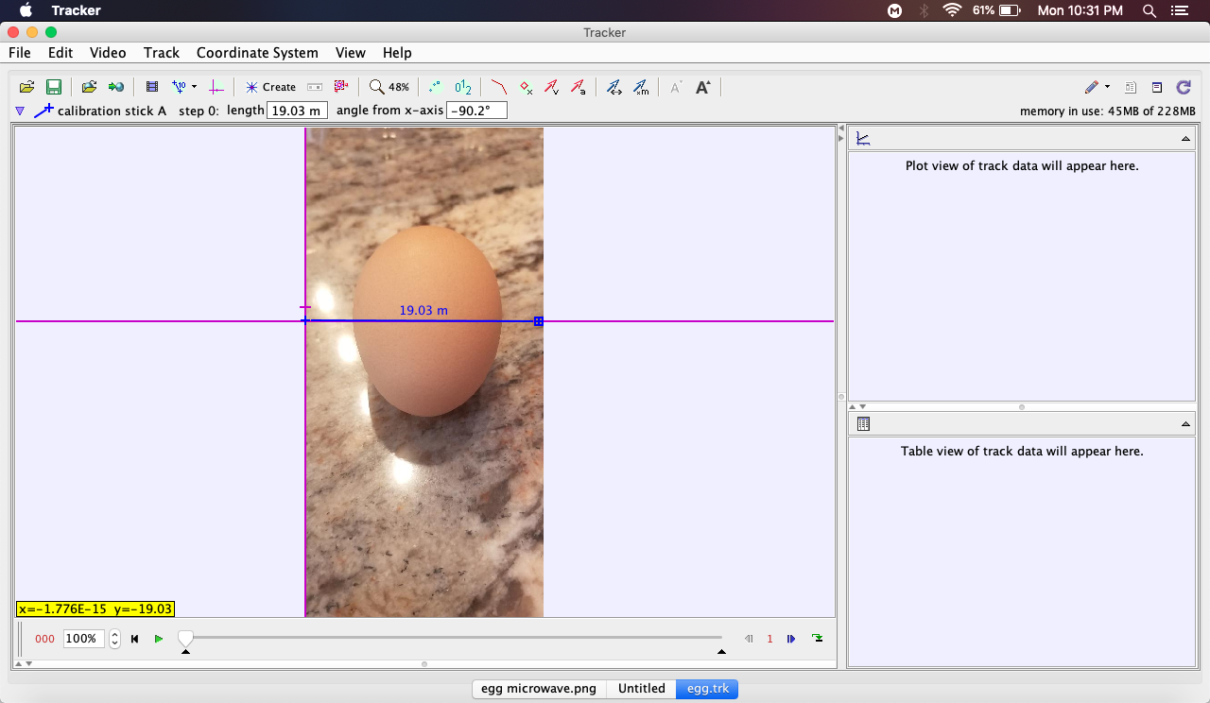Screen dimensions: 1210x703
Task: Step forward one frame
Action: (x=791, y=639)
